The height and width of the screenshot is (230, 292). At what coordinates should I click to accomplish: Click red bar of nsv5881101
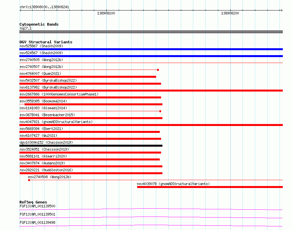tap(90, 159)
